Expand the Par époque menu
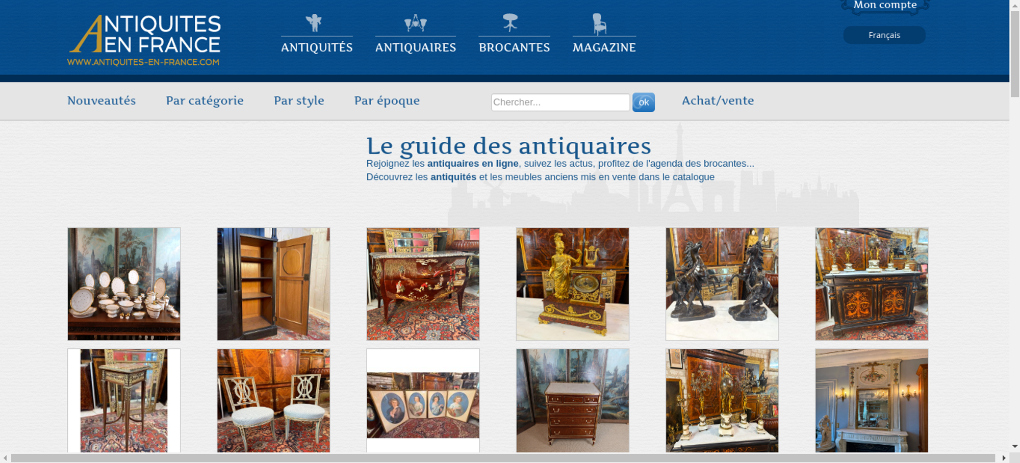 [x=387, y=100]
